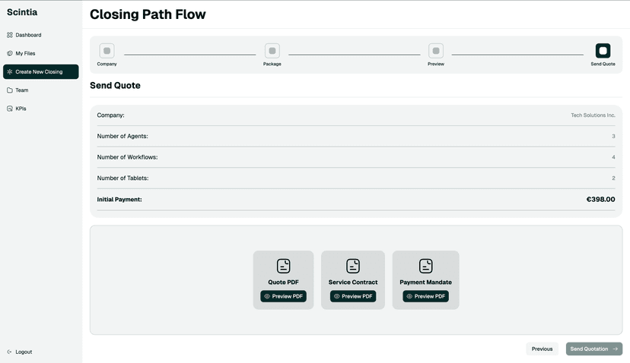Go to the Preview step indicator
This screenshot has height=363, width=630.
436,51
